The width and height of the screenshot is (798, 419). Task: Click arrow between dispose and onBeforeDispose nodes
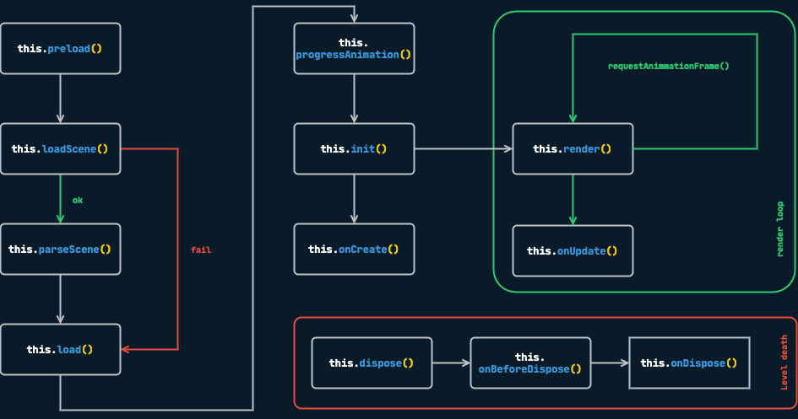click(x=451, y=363)
